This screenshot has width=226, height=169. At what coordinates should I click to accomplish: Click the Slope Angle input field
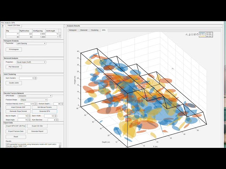tap(23, 120)
